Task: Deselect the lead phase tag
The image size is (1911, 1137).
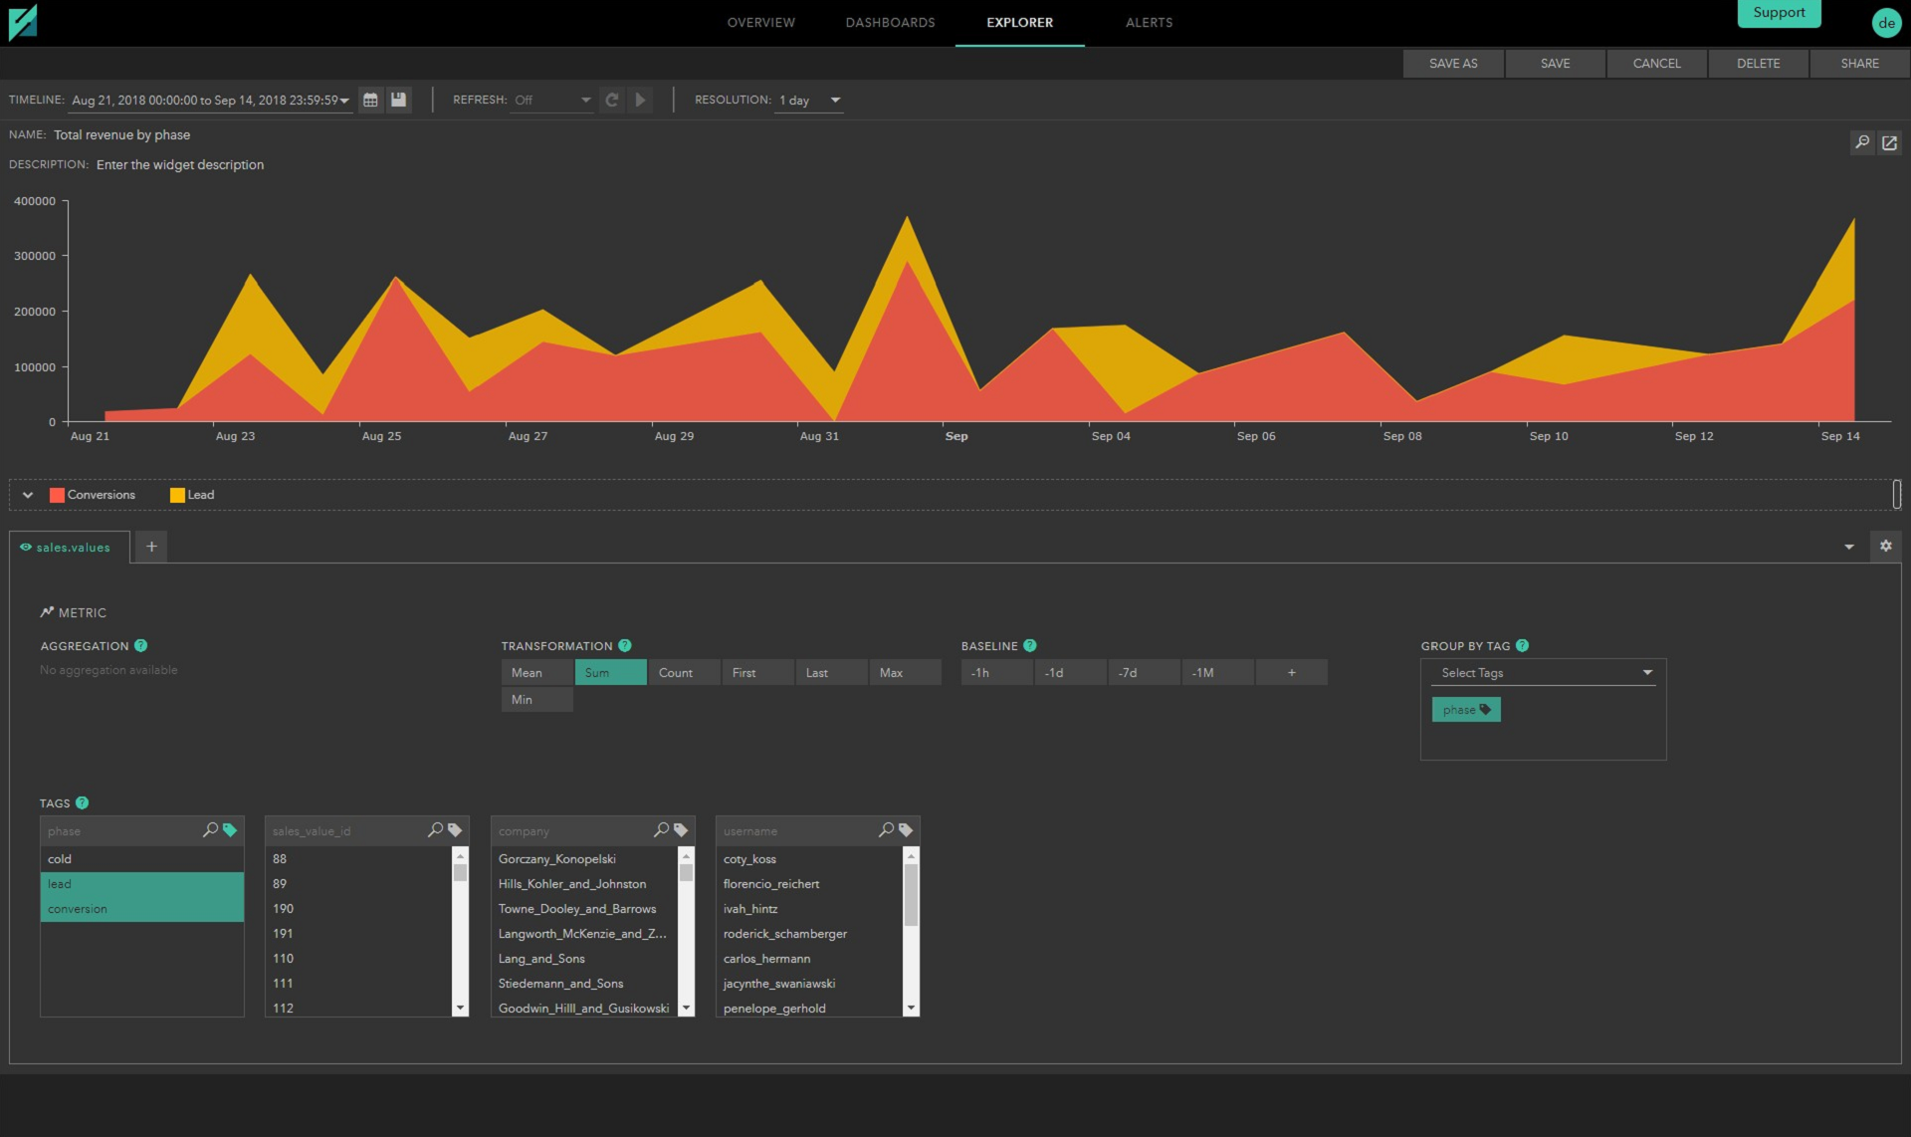Action: [x=141, y=883]
